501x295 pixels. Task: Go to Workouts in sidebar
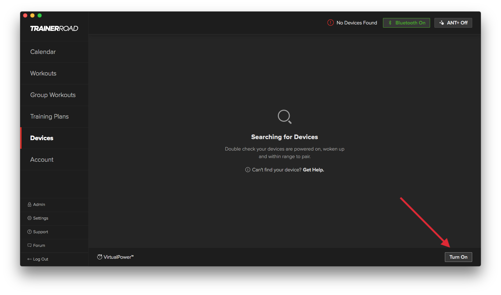coord(54,73)
